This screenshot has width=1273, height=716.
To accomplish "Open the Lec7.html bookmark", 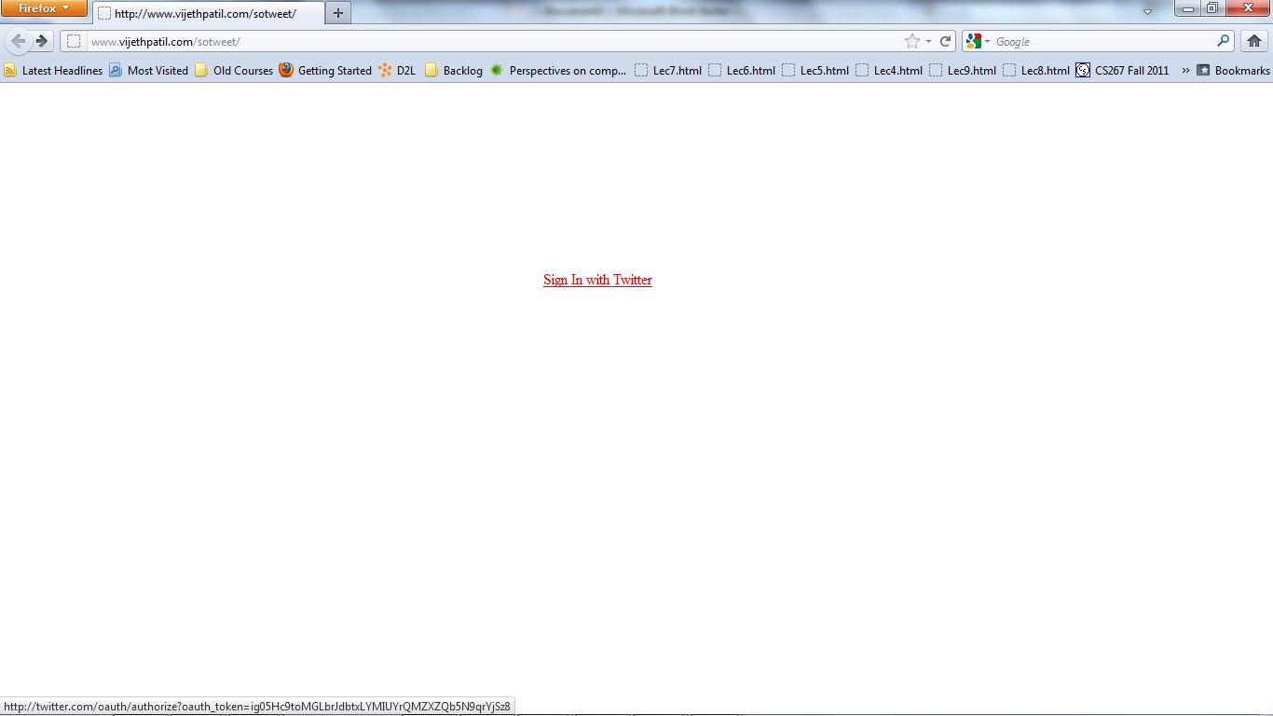I will point(668,70).
